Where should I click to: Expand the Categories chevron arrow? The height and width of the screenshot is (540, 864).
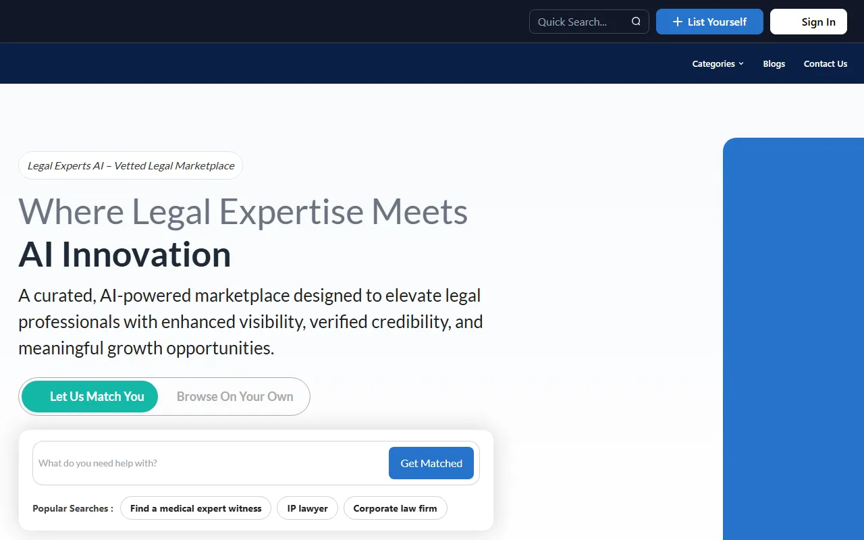[x=741, y=63]
